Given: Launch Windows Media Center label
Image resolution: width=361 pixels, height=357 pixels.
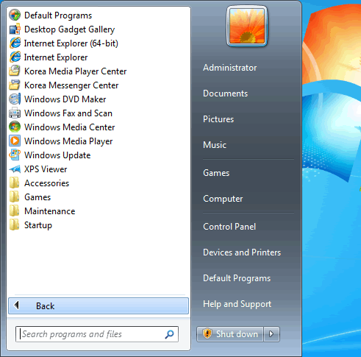Looking at the screenshot, I should click(x=69, y=127).
